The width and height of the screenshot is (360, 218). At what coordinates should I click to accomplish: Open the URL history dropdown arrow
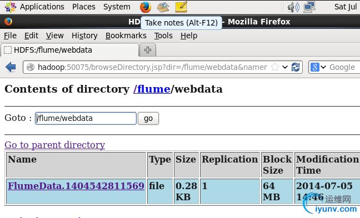click(x=285, y=67)
